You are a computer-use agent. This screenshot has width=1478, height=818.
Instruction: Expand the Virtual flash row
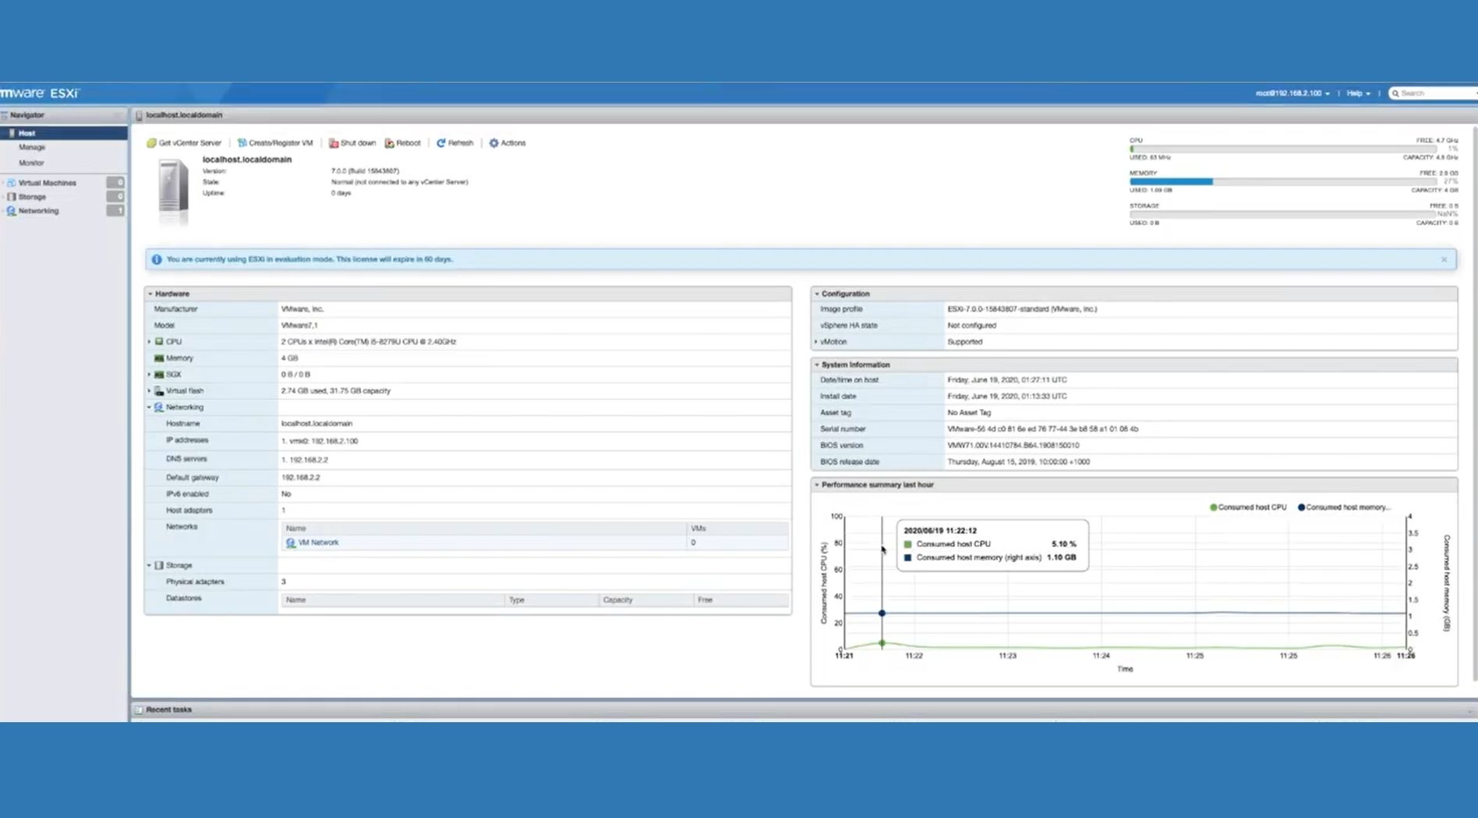(150, 391)
